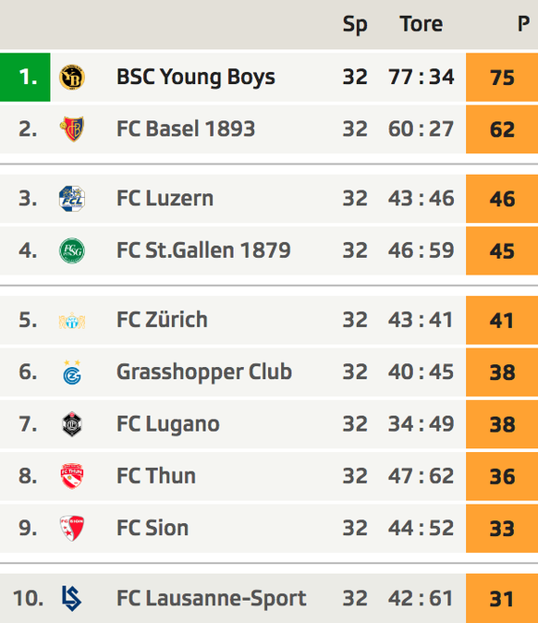
Task: Open the Grasshopper Club team link
Action: (204, 373)
